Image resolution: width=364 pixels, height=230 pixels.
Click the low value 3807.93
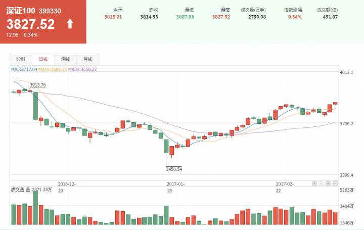(x=185, y=17)
